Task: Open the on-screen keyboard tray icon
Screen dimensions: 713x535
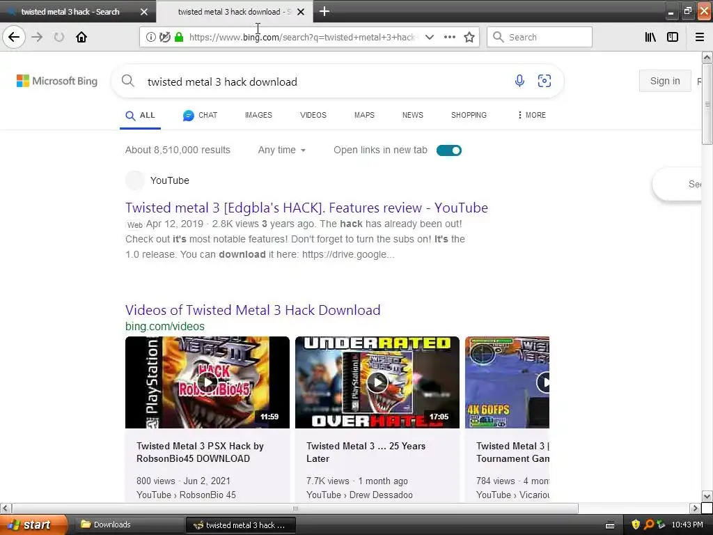Action: point(610,525)
